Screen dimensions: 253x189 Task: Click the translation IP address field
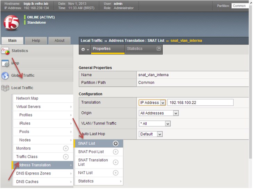[200, 103]
